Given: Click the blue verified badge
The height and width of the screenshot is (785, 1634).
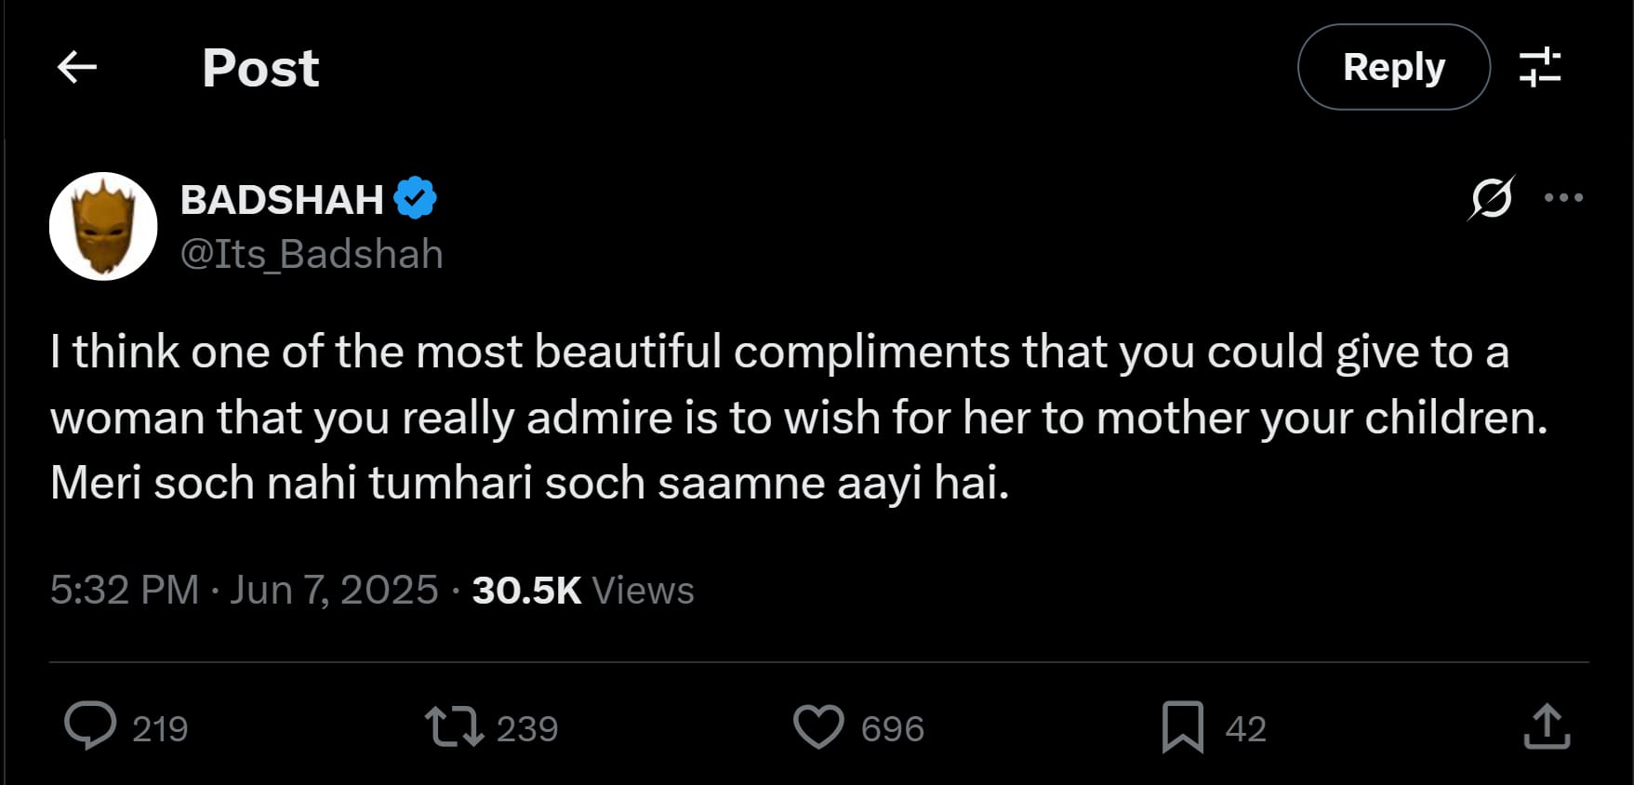Looking at the screenshot, I should tap(415, 198).
